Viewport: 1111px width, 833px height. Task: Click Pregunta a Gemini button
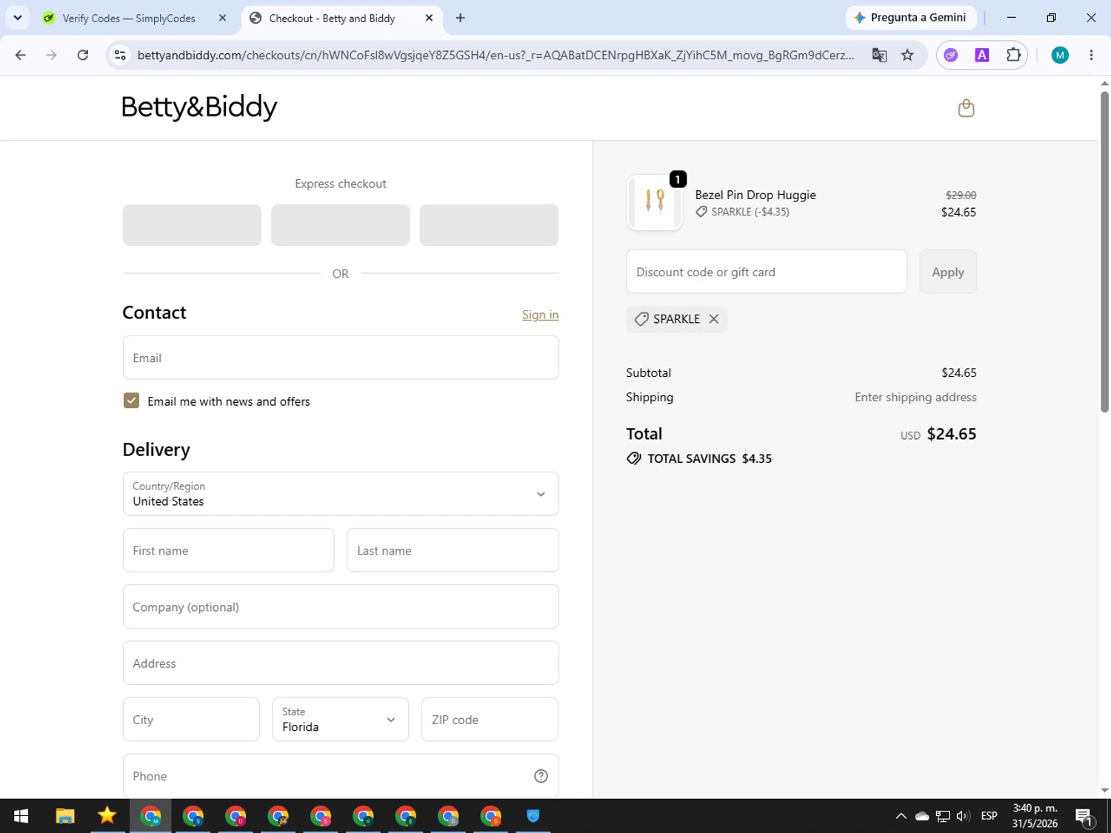[x=910, y=18]
